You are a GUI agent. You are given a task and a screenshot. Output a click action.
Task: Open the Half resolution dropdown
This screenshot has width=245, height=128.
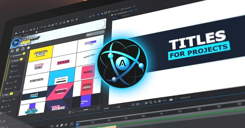[x=123, y=106]
